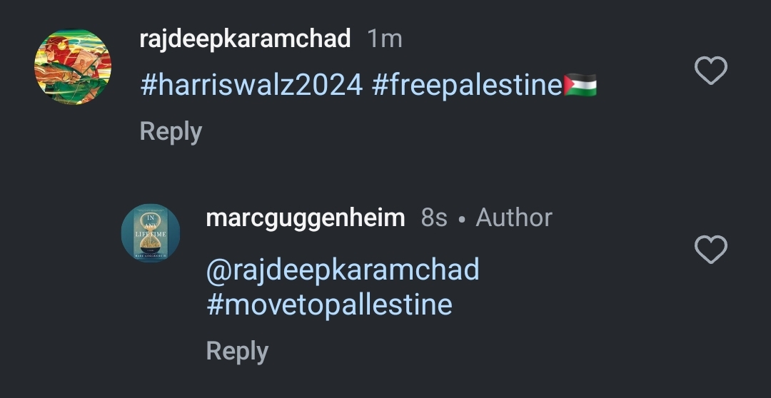Screen dimensions: 771x398
Task: Reply to marcguggenheim's comment
Action: pos(238,352)
